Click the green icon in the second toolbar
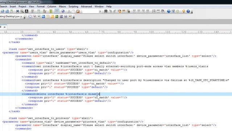 [57, 16]
